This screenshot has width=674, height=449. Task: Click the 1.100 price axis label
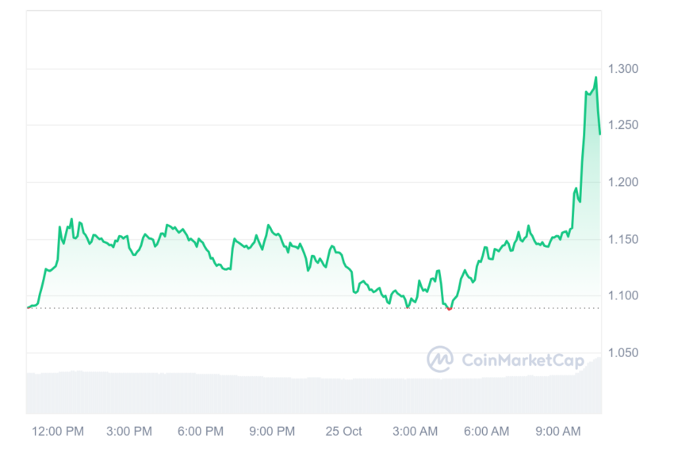pyautogui.click(x=622, y=295)
